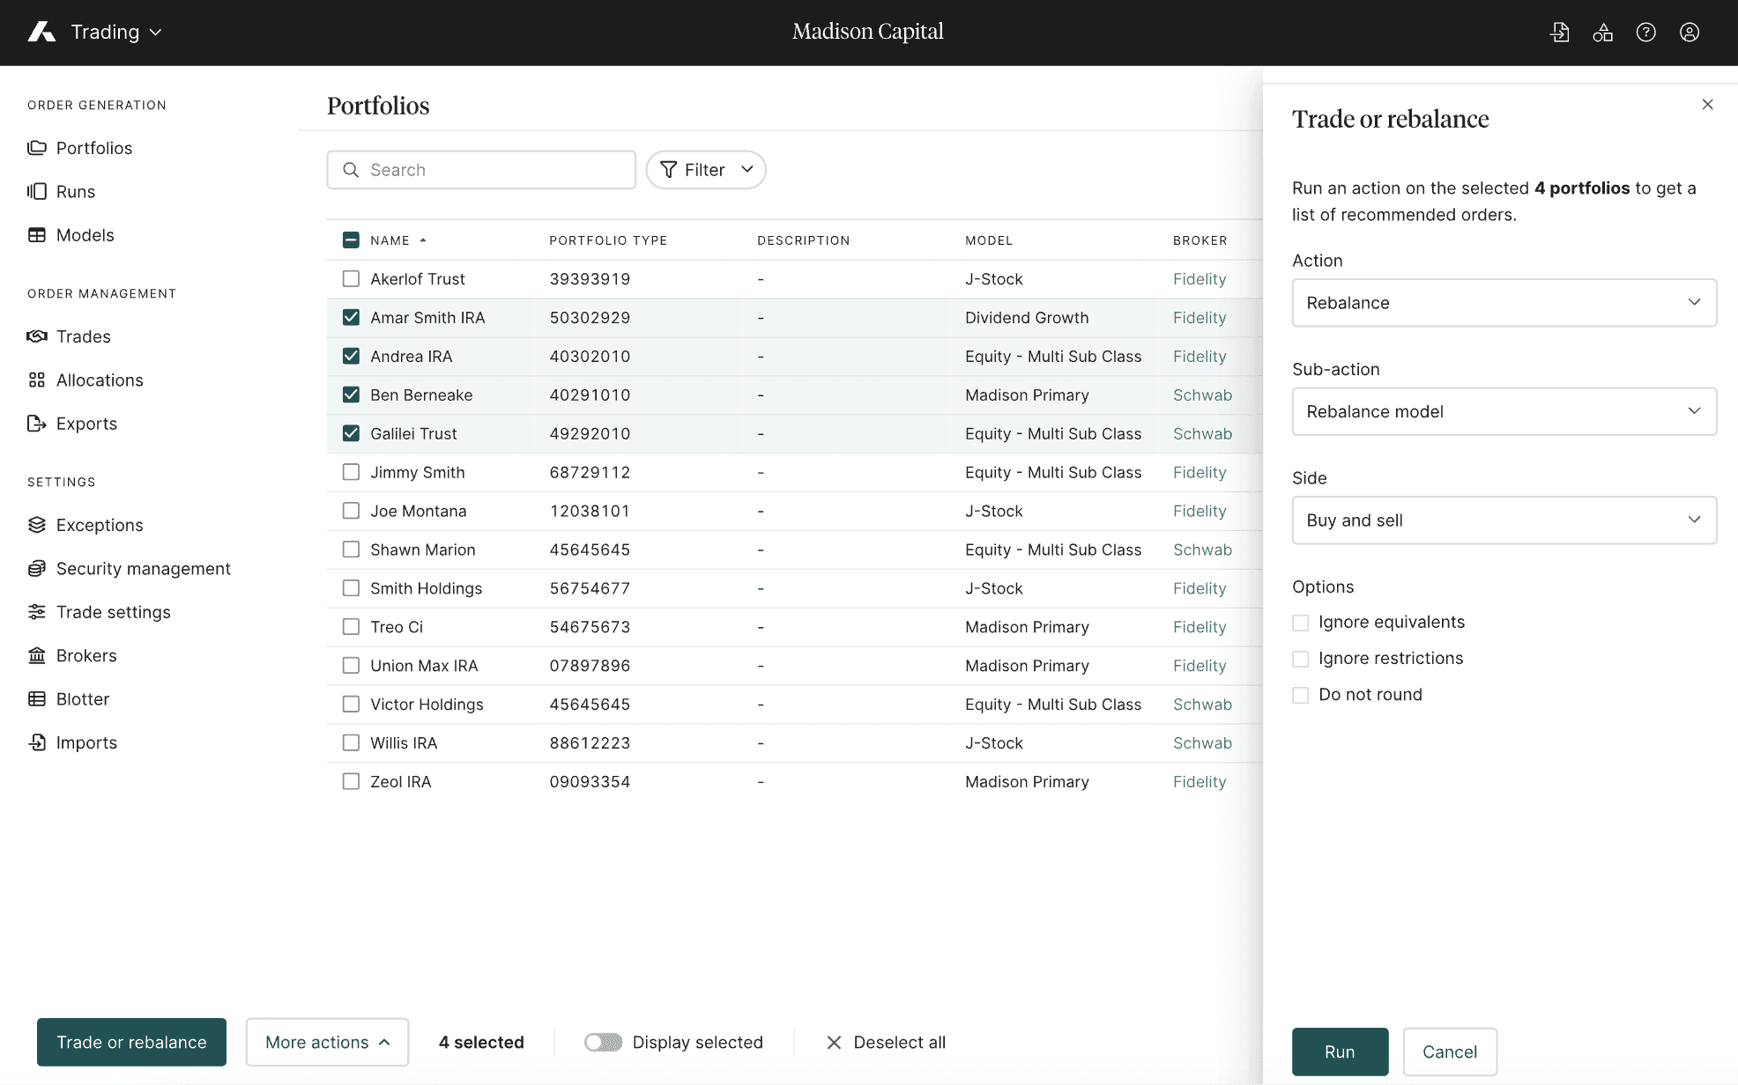Select the Exports sidebar icon
This screenshot has height=1085, width=1738.
tap(36, 424)
